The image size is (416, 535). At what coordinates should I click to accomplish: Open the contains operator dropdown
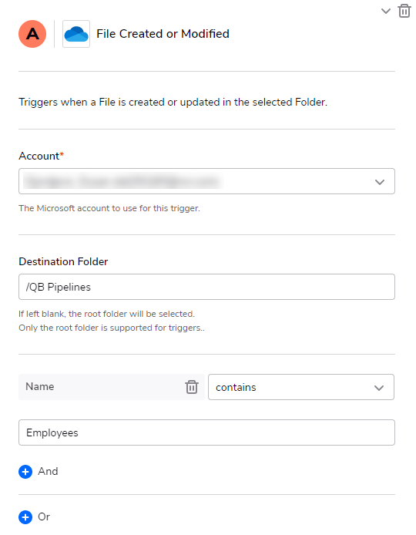point(301,387)
